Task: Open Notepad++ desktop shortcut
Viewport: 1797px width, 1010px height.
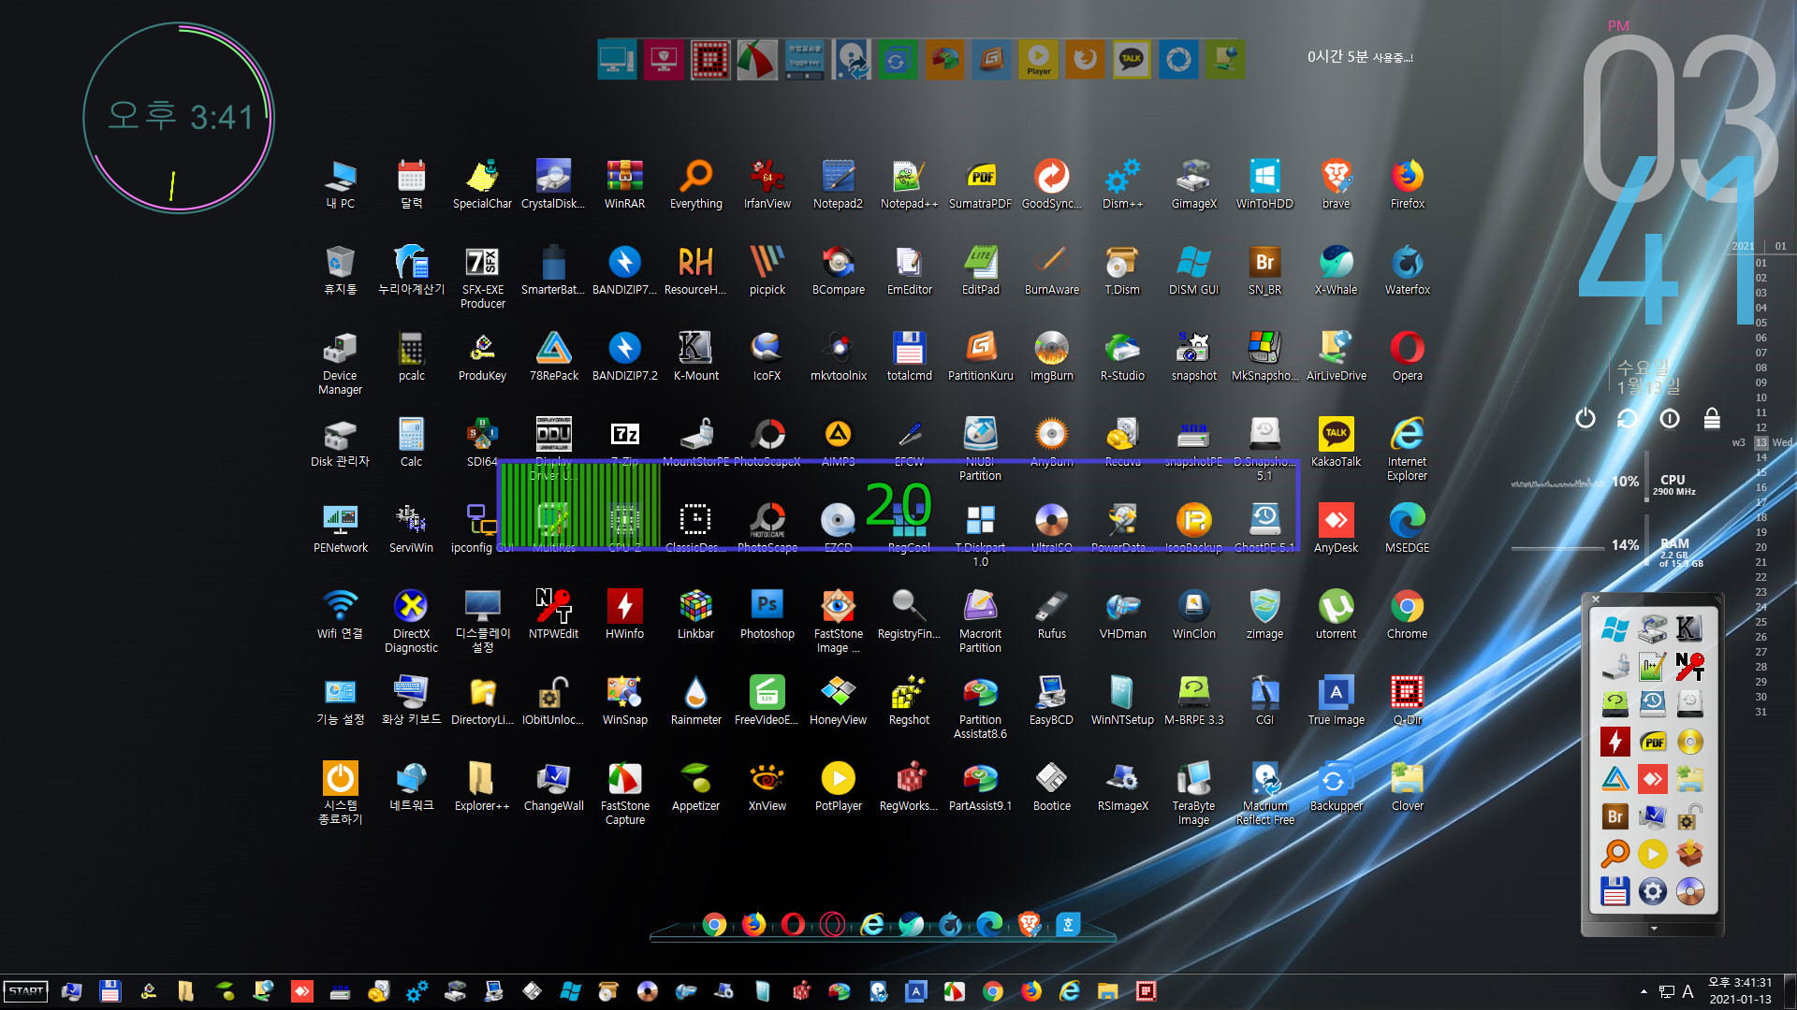Action: [909, 183]
